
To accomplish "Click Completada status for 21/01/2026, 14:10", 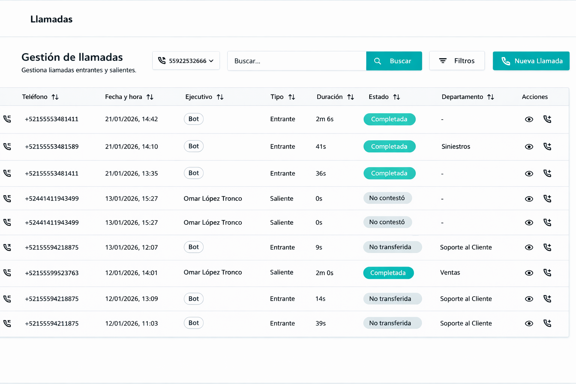I will 389,146.
